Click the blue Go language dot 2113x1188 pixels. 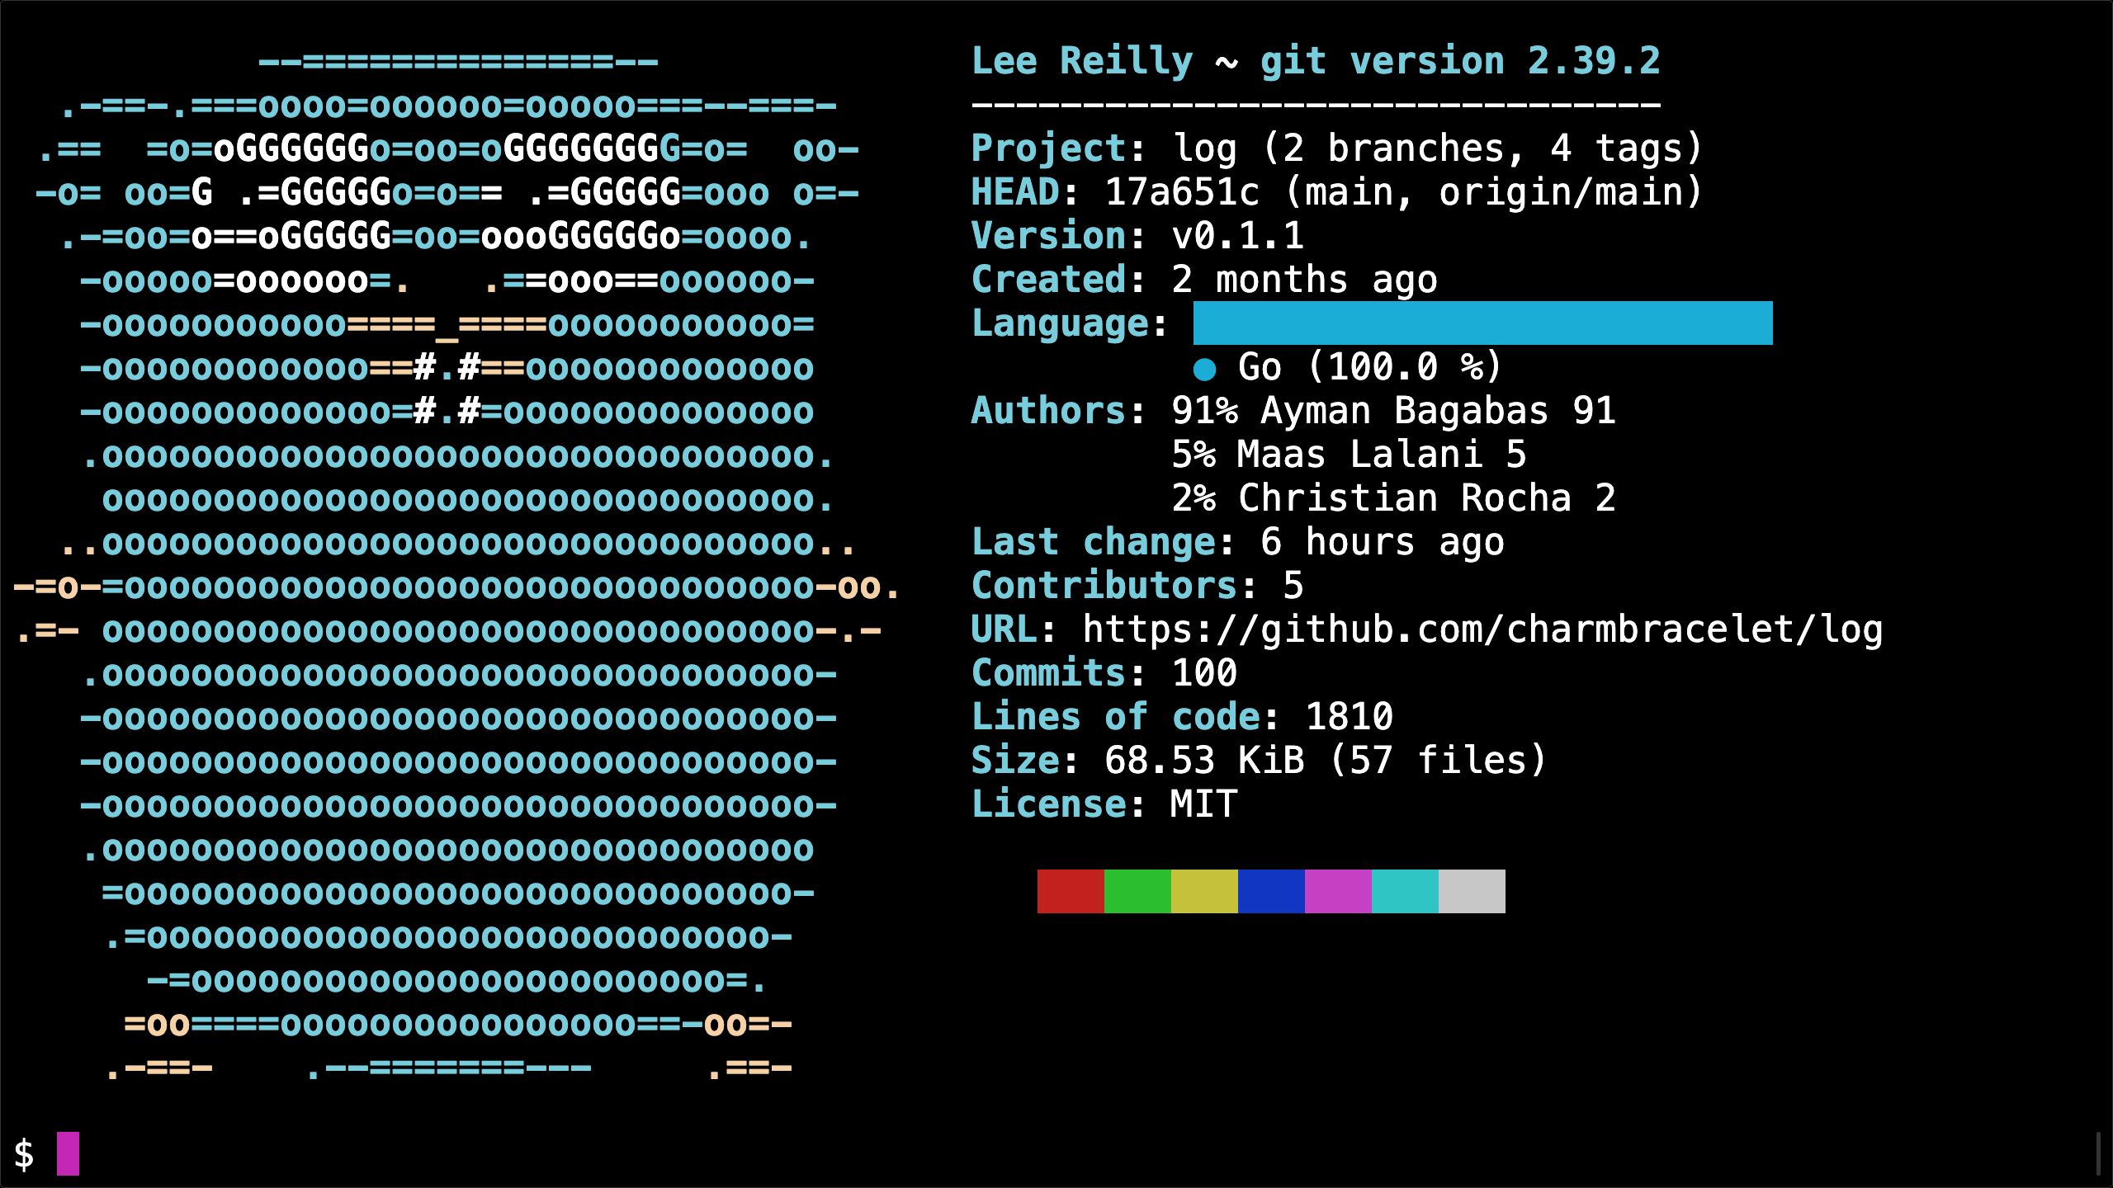tap(1205, 369)
